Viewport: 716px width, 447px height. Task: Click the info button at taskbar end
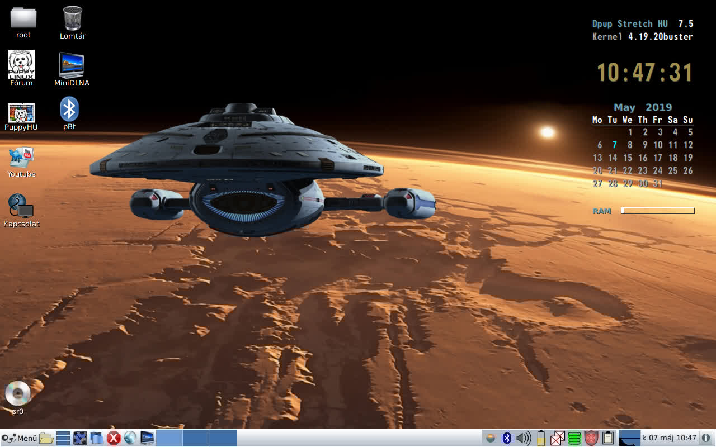(706, 438)
